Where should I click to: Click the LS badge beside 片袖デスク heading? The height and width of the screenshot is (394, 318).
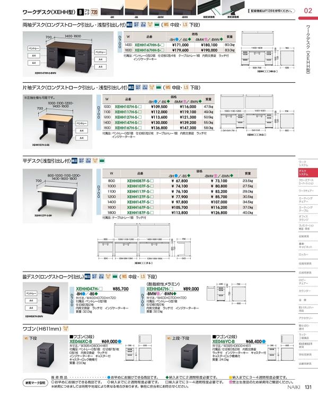pos(185,87)
